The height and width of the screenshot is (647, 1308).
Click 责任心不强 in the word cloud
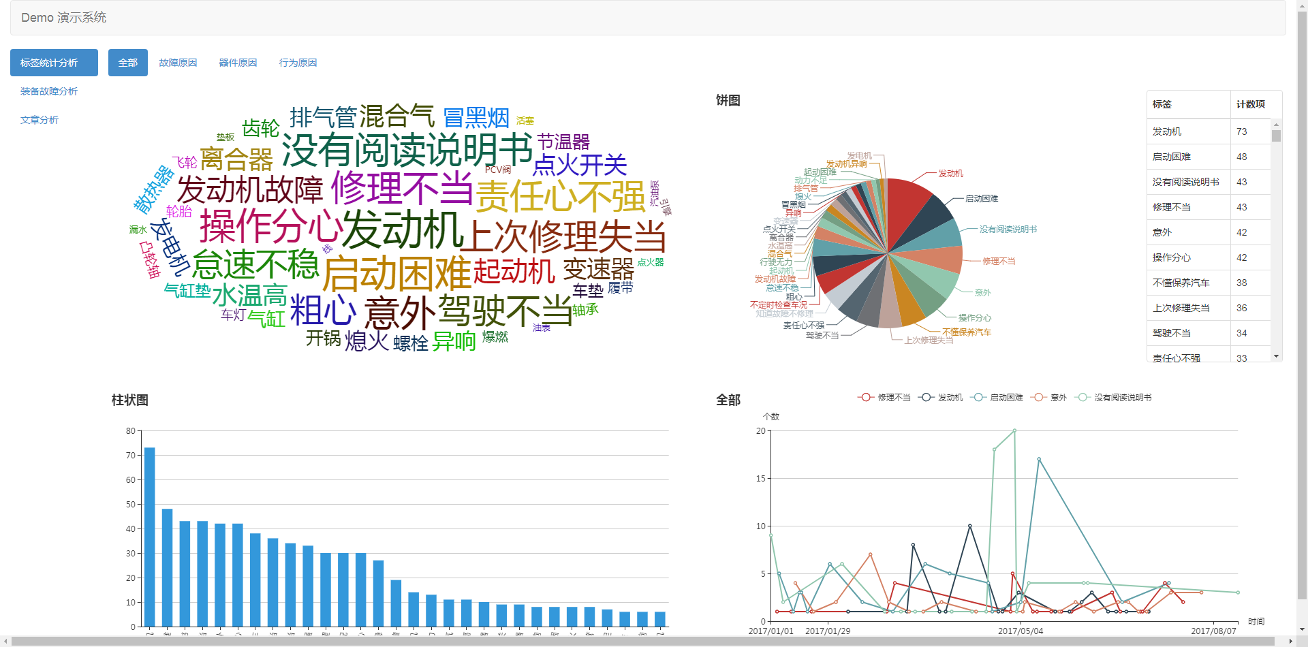point(560,197)
